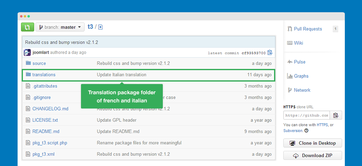Copy the latest commit SHA to clipboard

coord(270,53)
